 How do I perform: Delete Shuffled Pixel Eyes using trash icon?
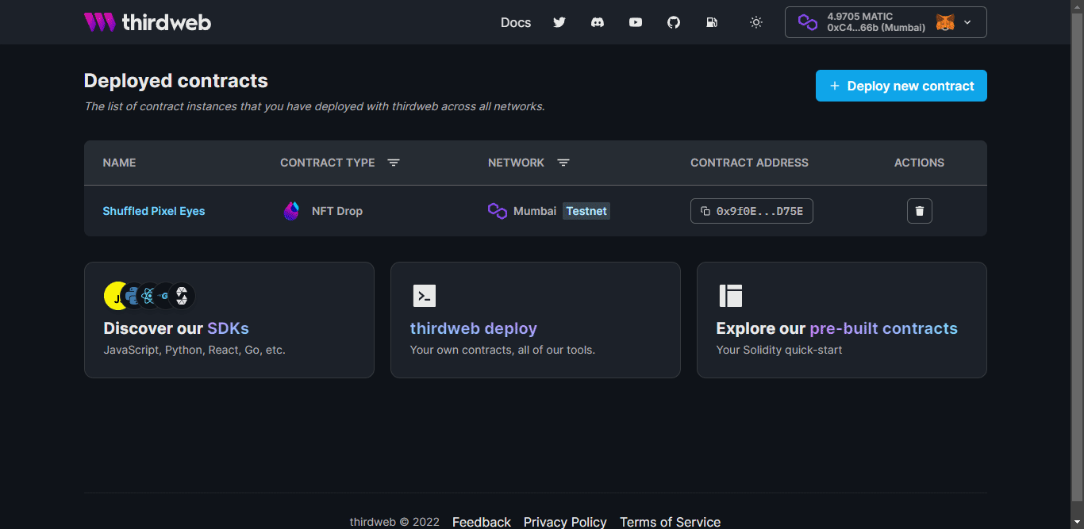tap(919, 211)
